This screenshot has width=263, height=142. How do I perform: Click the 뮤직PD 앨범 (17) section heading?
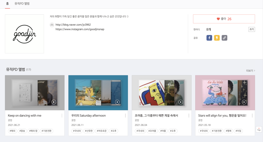click(19, 69)
